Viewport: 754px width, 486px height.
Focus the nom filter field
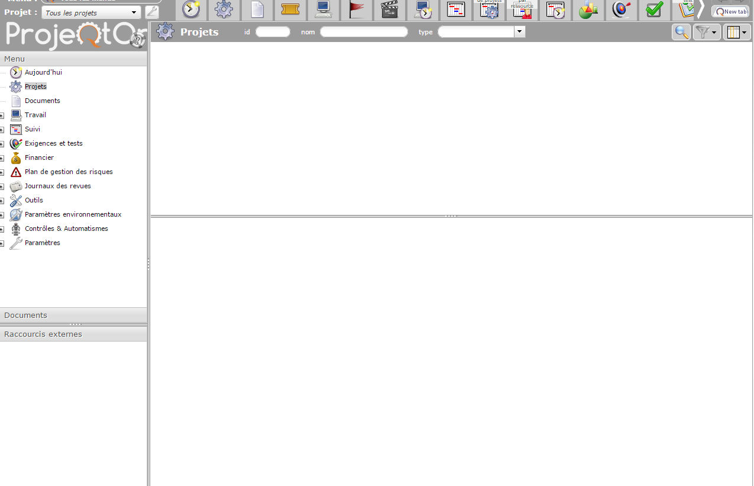click(364, 32)
